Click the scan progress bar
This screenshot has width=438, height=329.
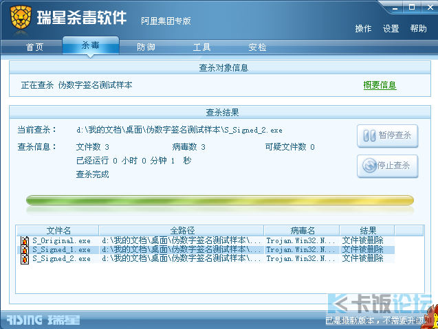[220, 200]
